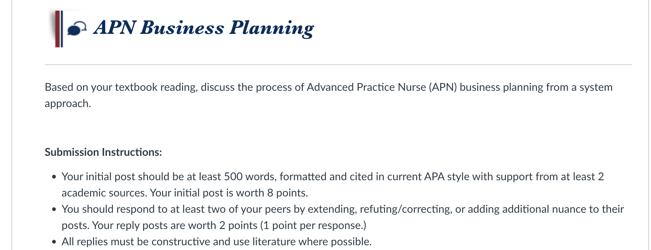The height and width of the screenshot is (250, 651).
Task: Click the (1 point per response.) text
Action: click(x=313, y=225)
